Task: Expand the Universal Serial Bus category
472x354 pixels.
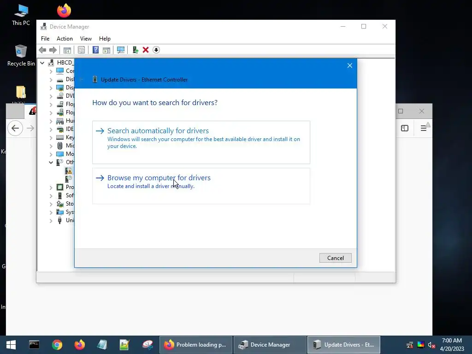Action: pos(51,221)
